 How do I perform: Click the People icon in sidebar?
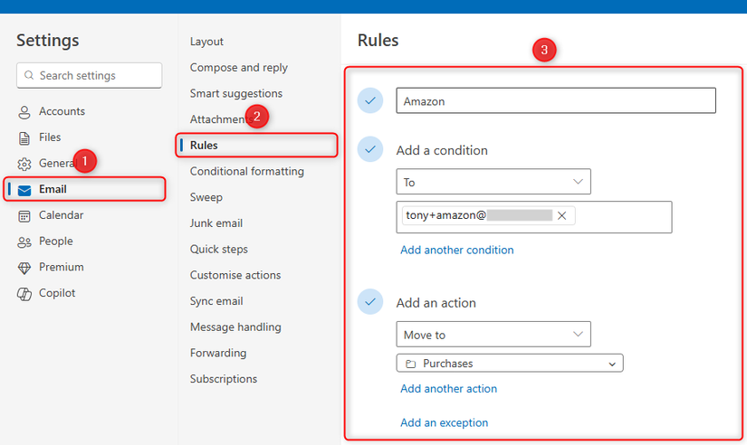pyautogui.click(x=24, y=241)
